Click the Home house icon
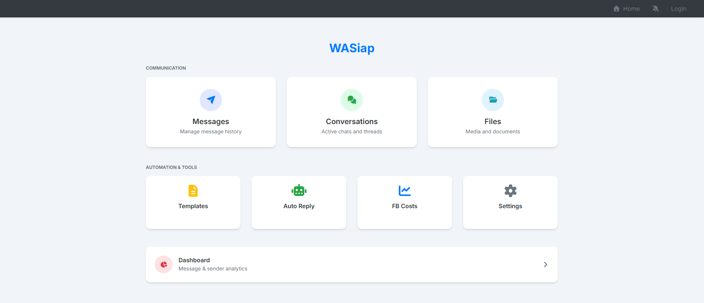 click(616, 9)
